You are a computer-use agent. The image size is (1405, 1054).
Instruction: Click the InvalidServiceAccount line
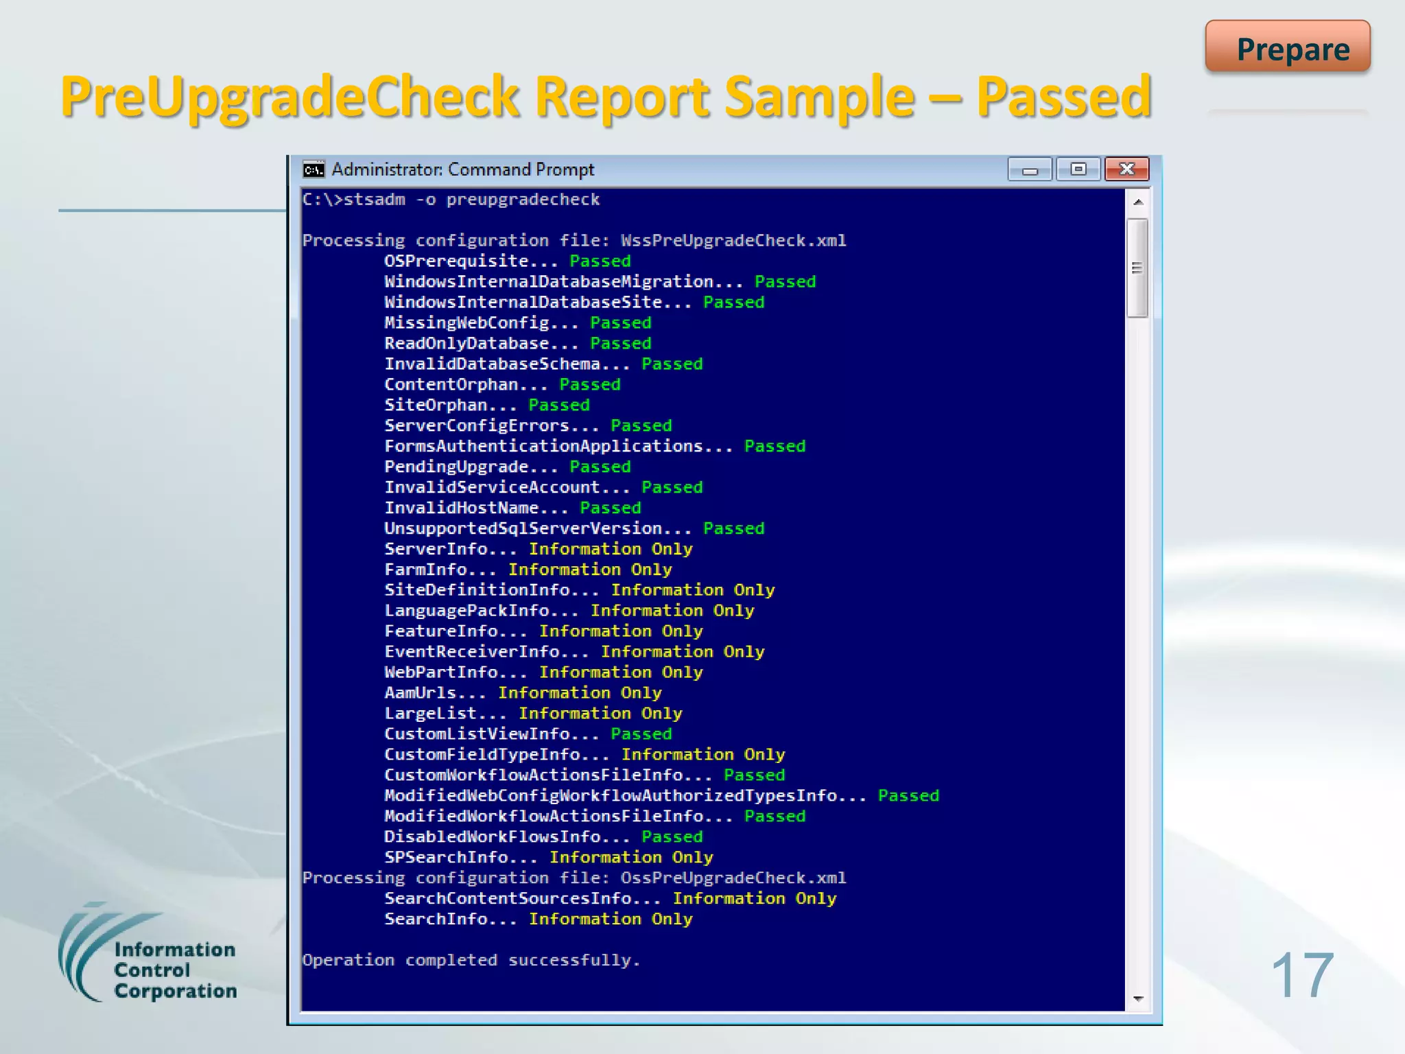point(543,488)
